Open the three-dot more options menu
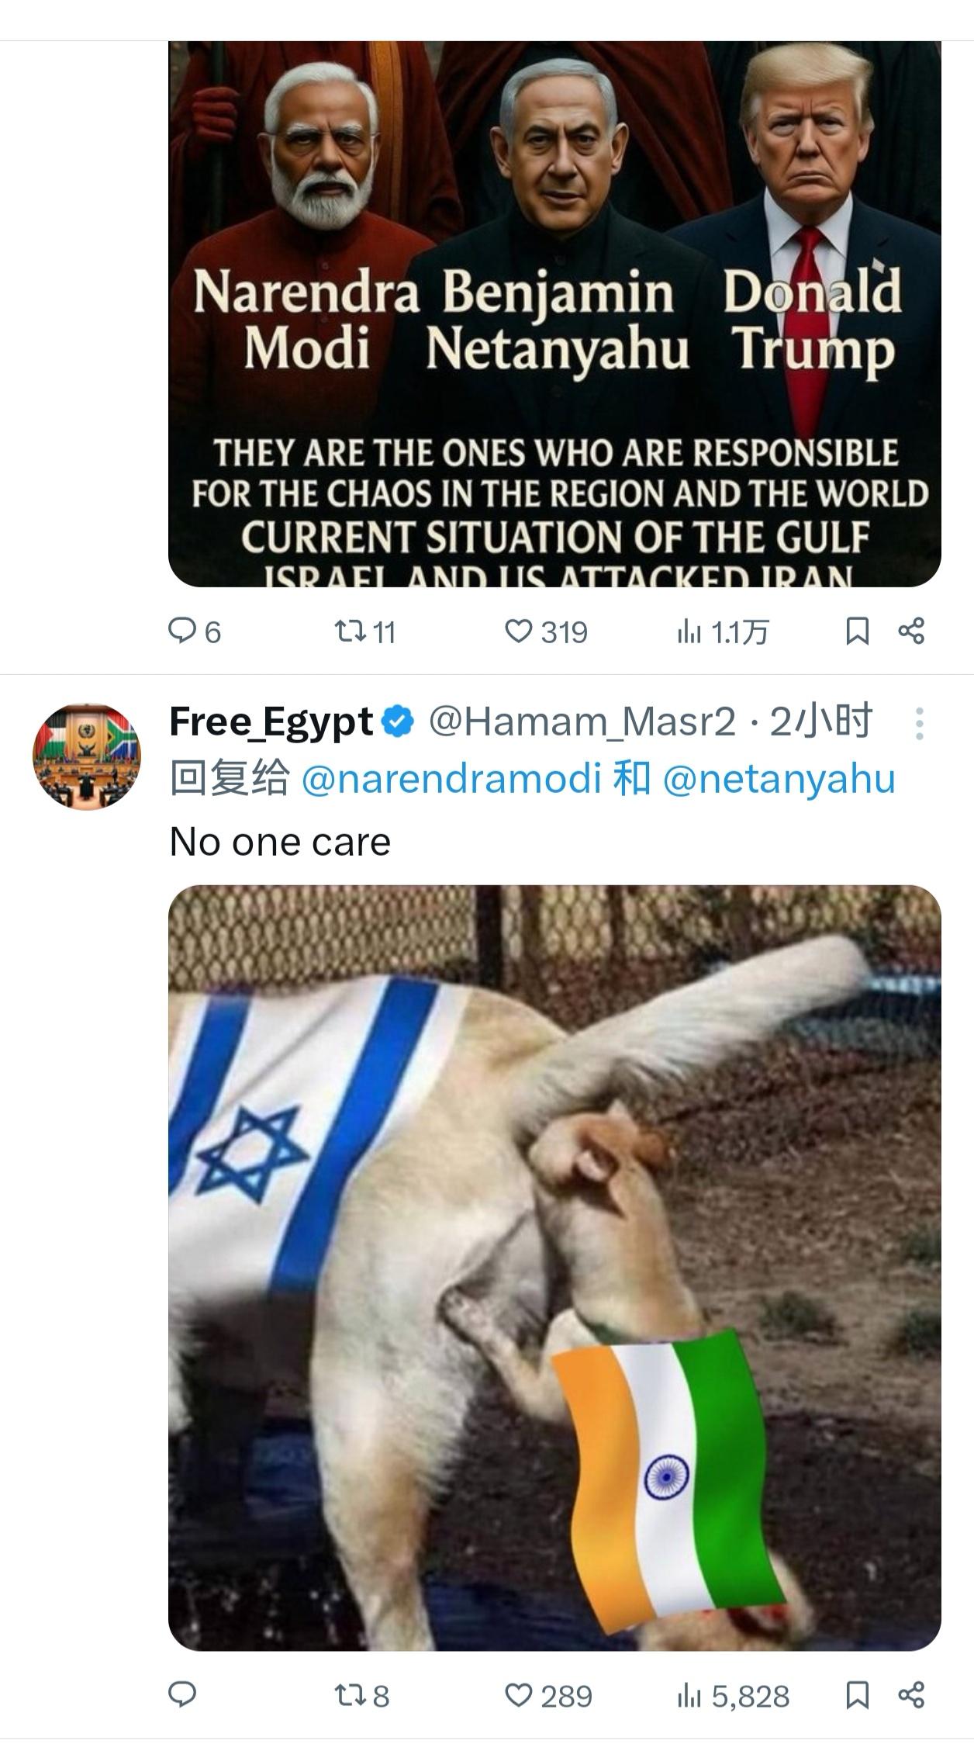This screenshot has height=1744, width=974. click(x=919, y=724)
